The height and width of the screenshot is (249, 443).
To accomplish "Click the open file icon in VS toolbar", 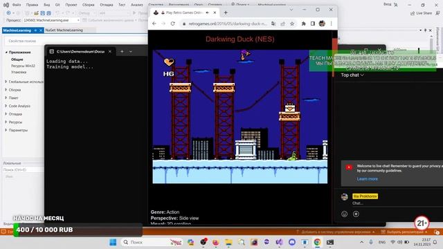I will click(x=36, y=13).
